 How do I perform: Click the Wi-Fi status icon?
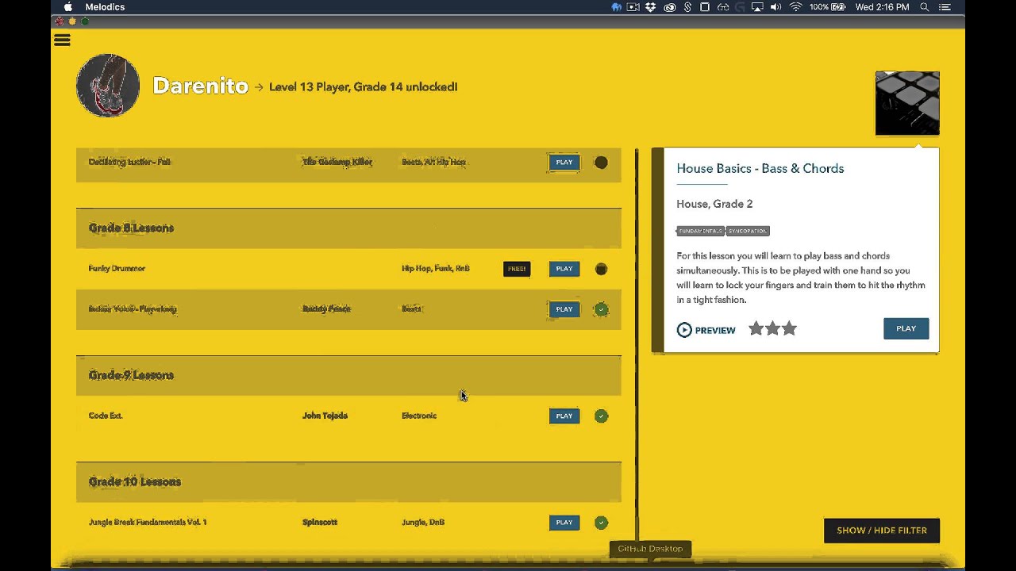(795, 7)
